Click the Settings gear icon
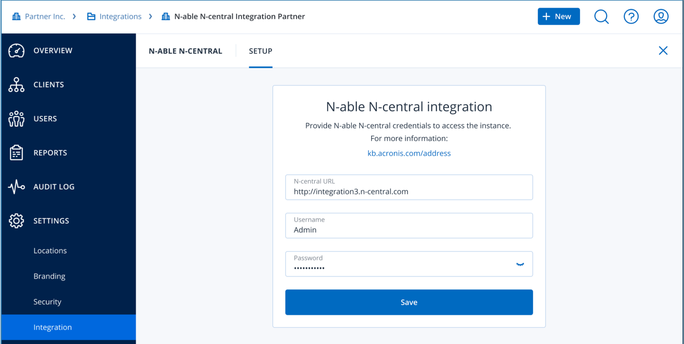Screen dimensions: 684x344 coord(16,221)
